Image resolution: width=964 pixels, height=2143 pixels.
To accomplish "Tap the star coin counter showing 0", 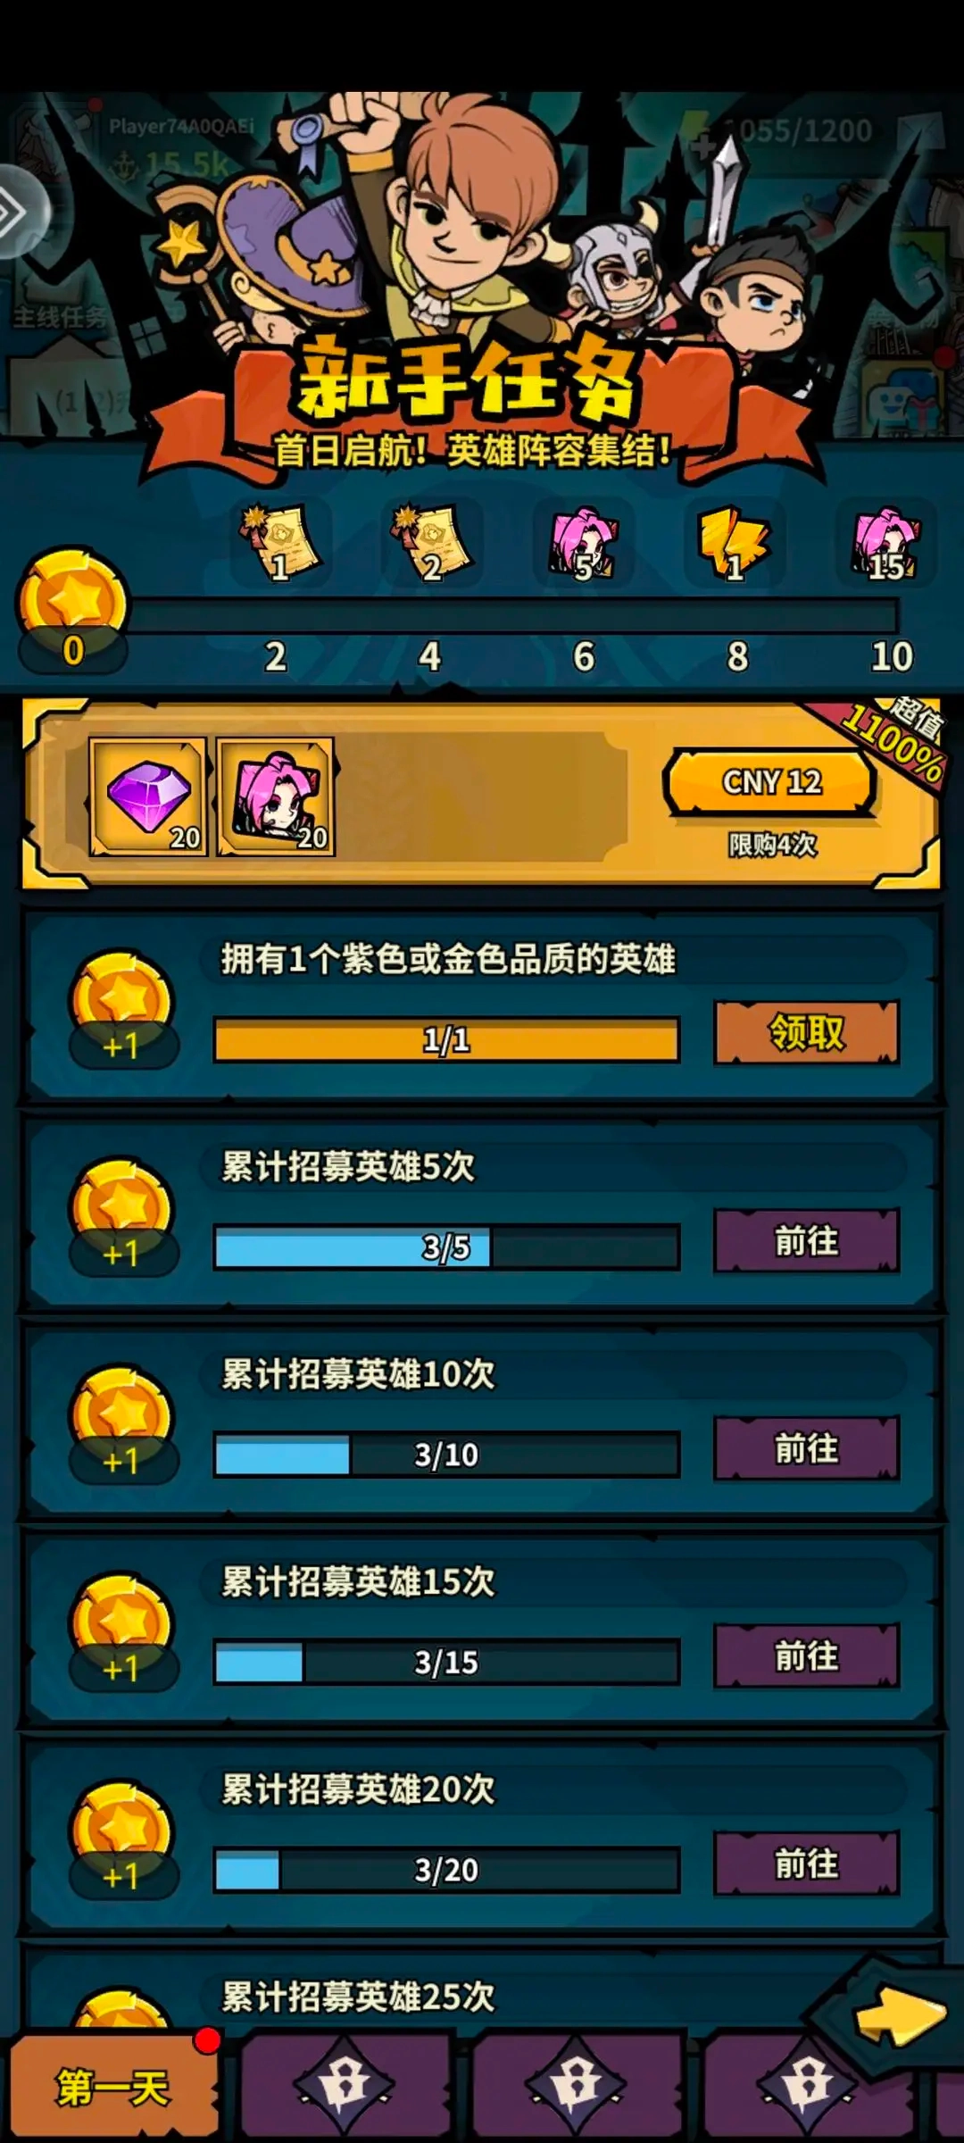I will [73, 613].
